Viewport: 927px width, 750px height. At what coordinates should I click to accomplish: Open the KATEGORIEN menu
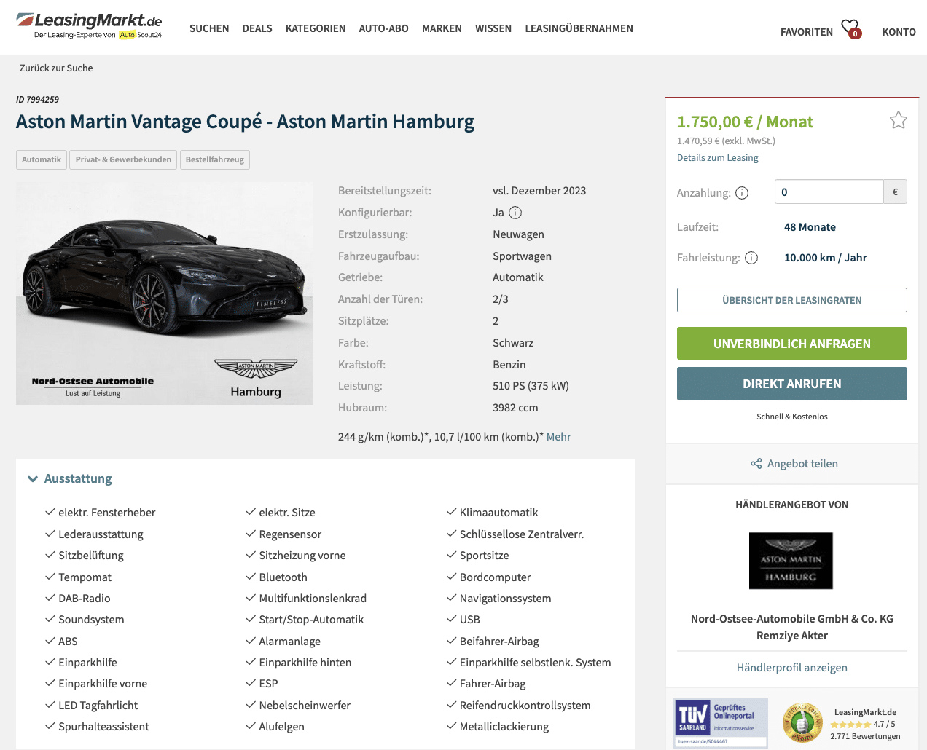point(316,28)
